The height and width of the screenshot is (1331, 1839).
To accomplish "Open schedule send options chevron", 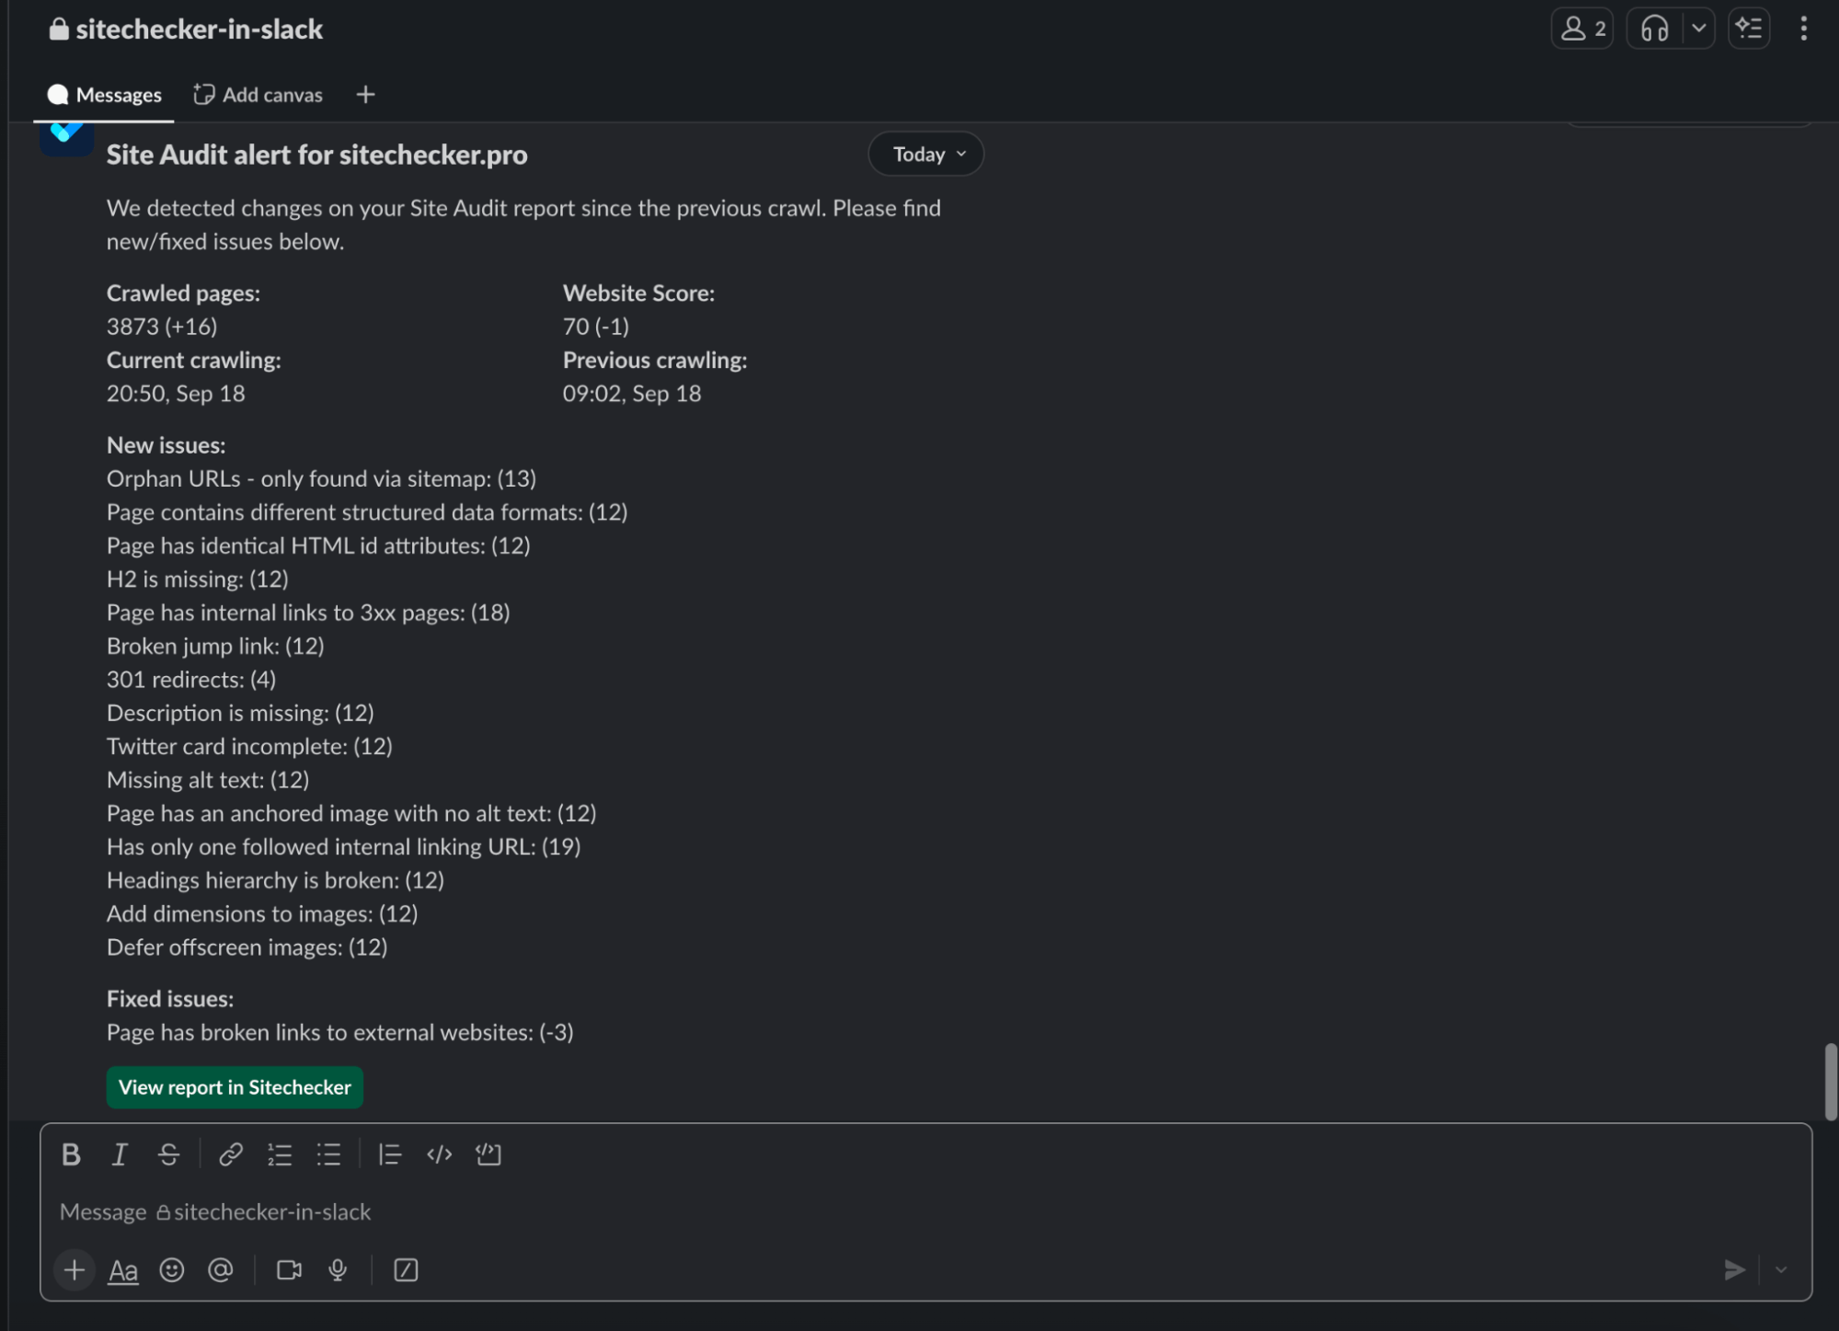I will coord(1781,1270).
